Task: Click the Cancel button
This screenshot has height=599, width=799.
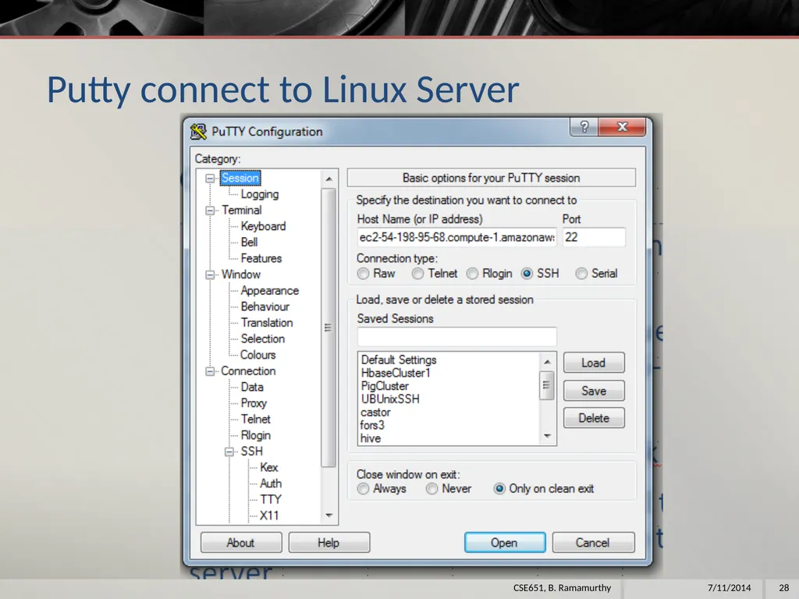Action: [593, 543]
